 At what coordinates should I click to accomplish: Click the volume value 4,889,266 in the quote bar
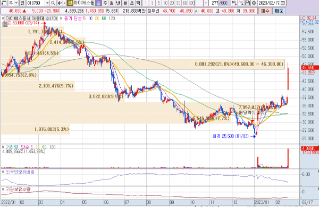pyautogui.click(x=74, y=11)
